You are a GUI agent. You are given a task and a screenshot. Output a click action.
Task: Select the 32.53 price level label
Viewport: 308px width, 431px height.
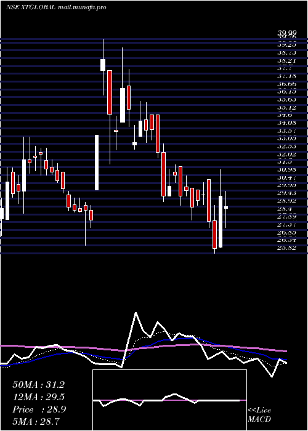pyautogui.click(x=286, y=147)
